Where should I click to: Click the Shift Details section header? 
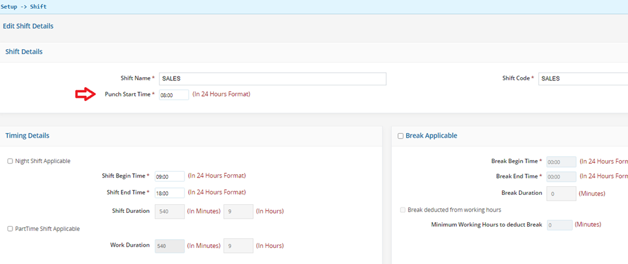pyautogui.click(x=24, y=52)
